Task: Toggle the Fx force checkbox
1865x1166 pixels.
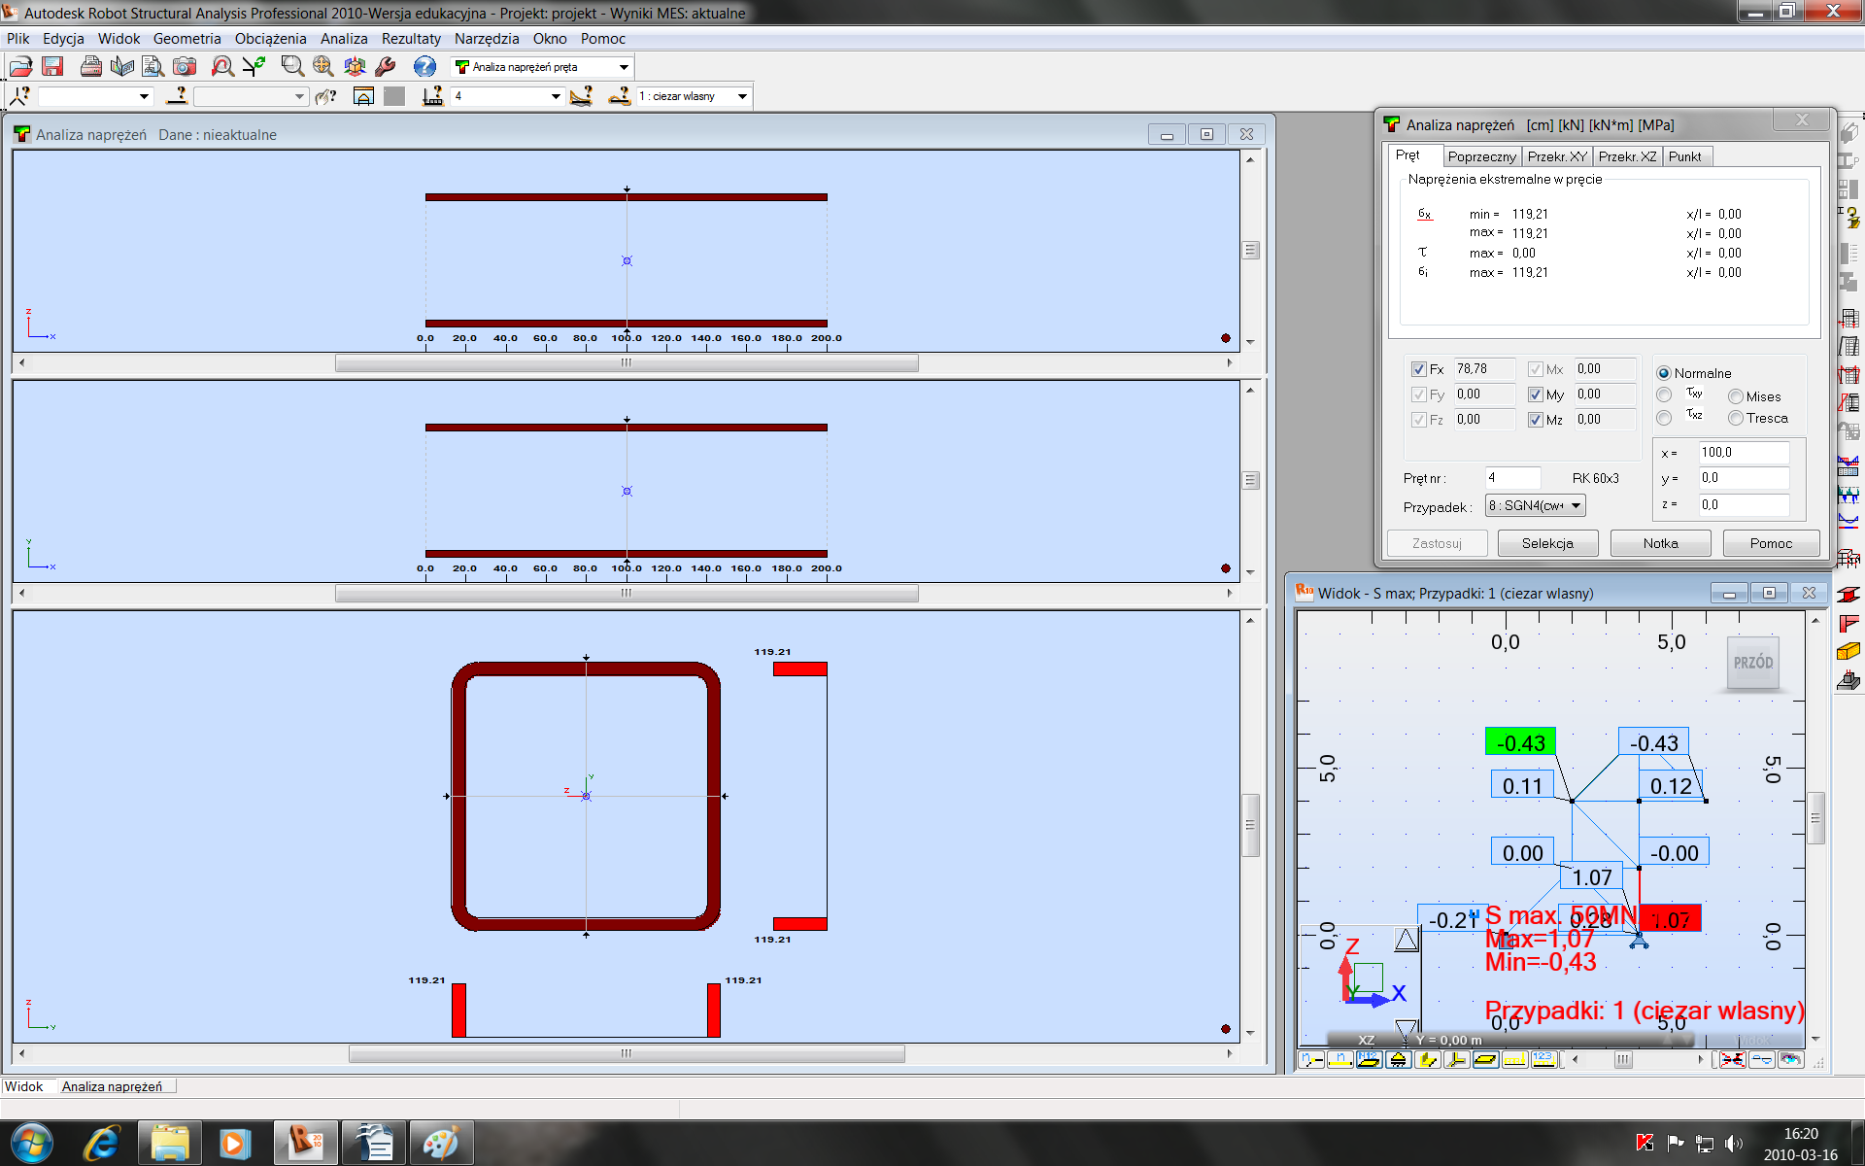Action: point(1419,369)
